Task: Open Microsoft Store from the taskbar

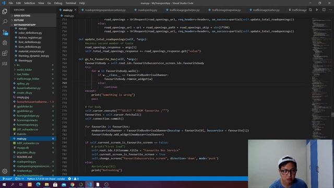Action: coord(55,184)
